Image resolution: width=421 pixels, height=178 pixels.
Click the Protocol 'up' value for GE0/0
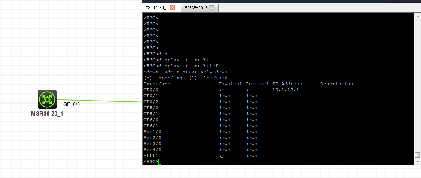pyautogui.click(x=248, y=90)
